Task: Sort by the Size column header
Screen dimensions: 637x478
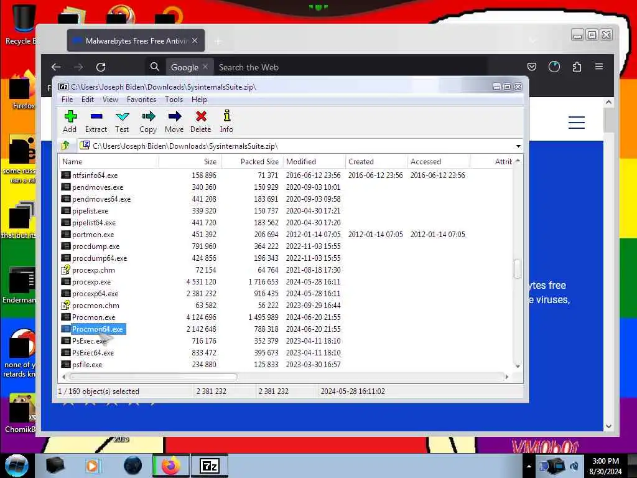Action: [x=190, y=162]
